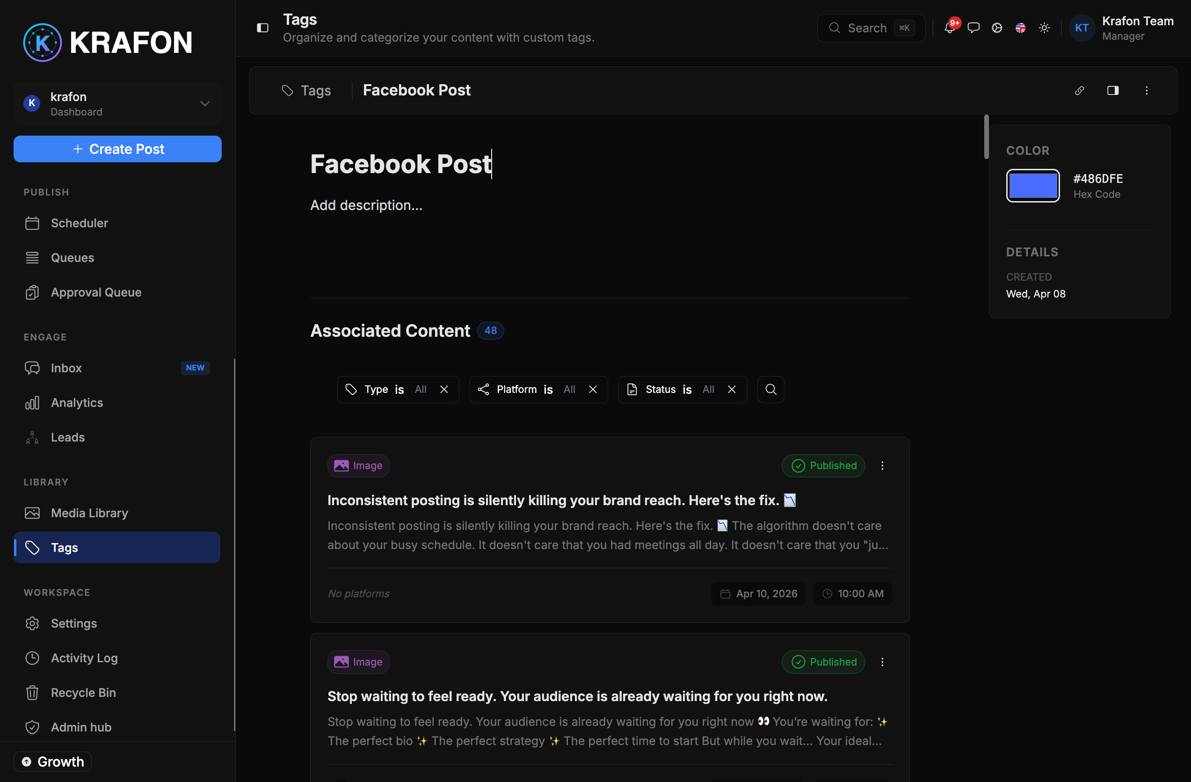Open the Scheduler page
1191x782 pixels.
coord(117,223)
